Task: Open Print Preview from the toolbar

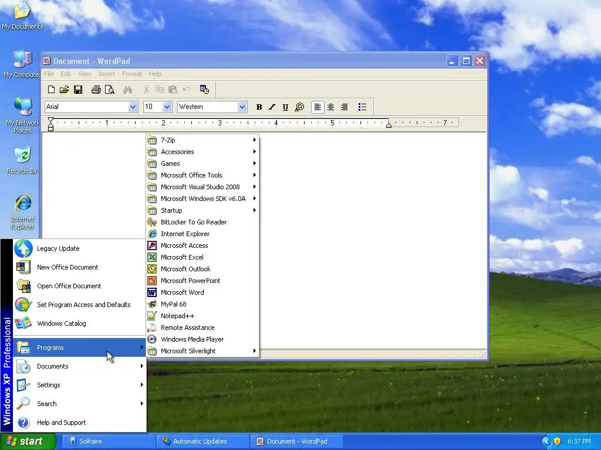Action: [x=110, y=90]
